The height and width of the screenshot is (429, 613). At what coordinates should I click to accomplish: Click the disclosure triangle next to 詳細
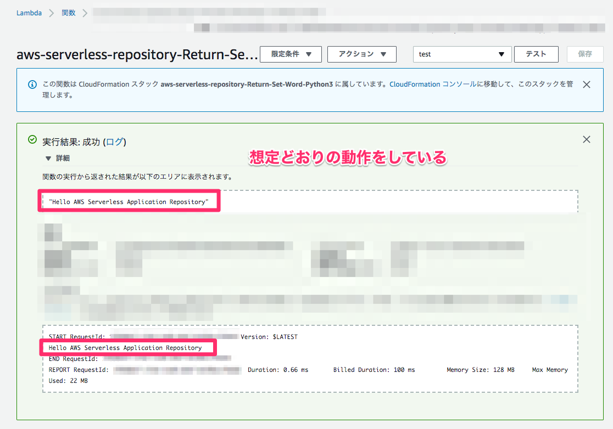pyautogui.click(x=48, y=157)
